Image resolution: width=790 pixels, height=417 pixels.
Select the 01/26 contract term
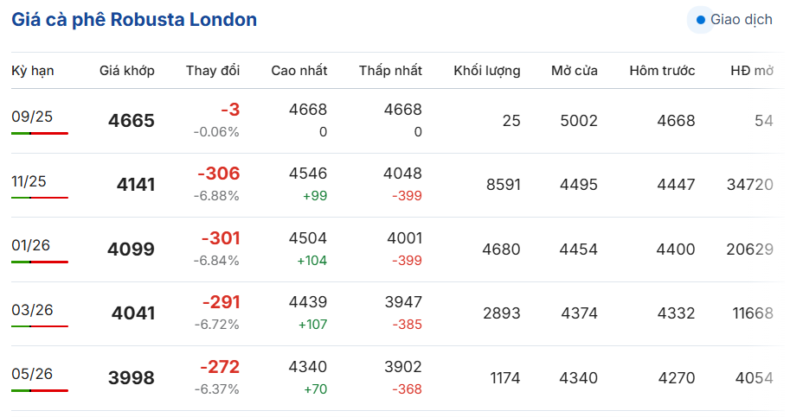pyautogui.click(x=30, y=245)
